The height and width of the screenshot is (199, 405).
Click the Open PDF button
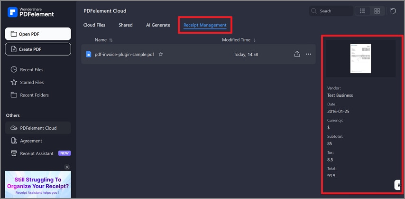pos(38,34)
